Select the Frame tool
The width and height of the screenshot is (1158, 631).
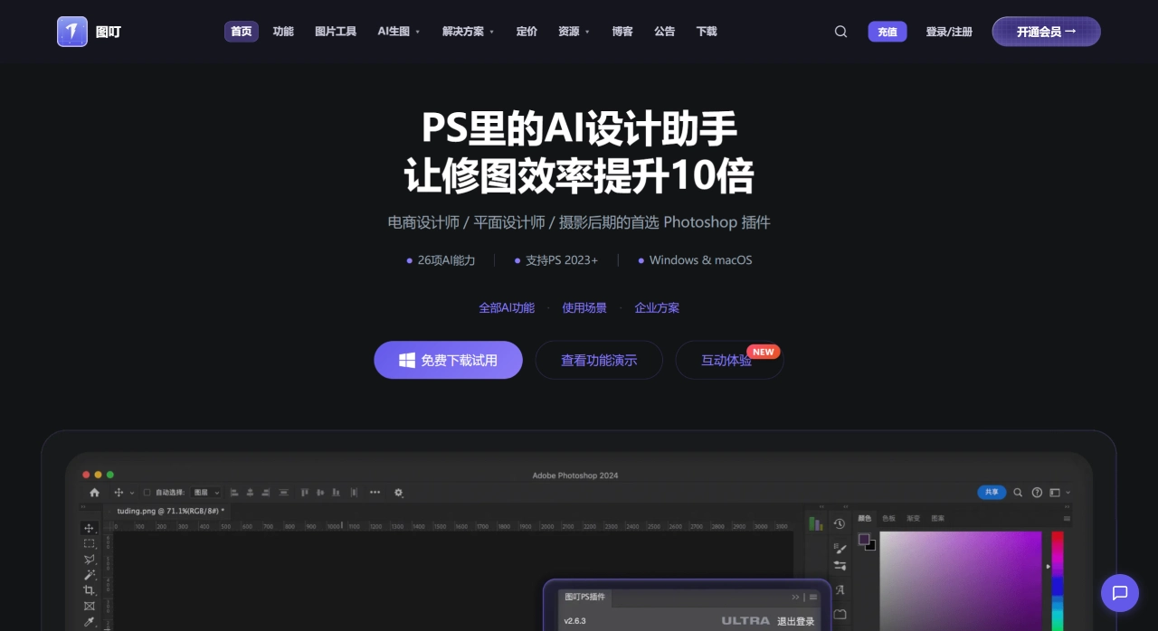pos(89,606)
